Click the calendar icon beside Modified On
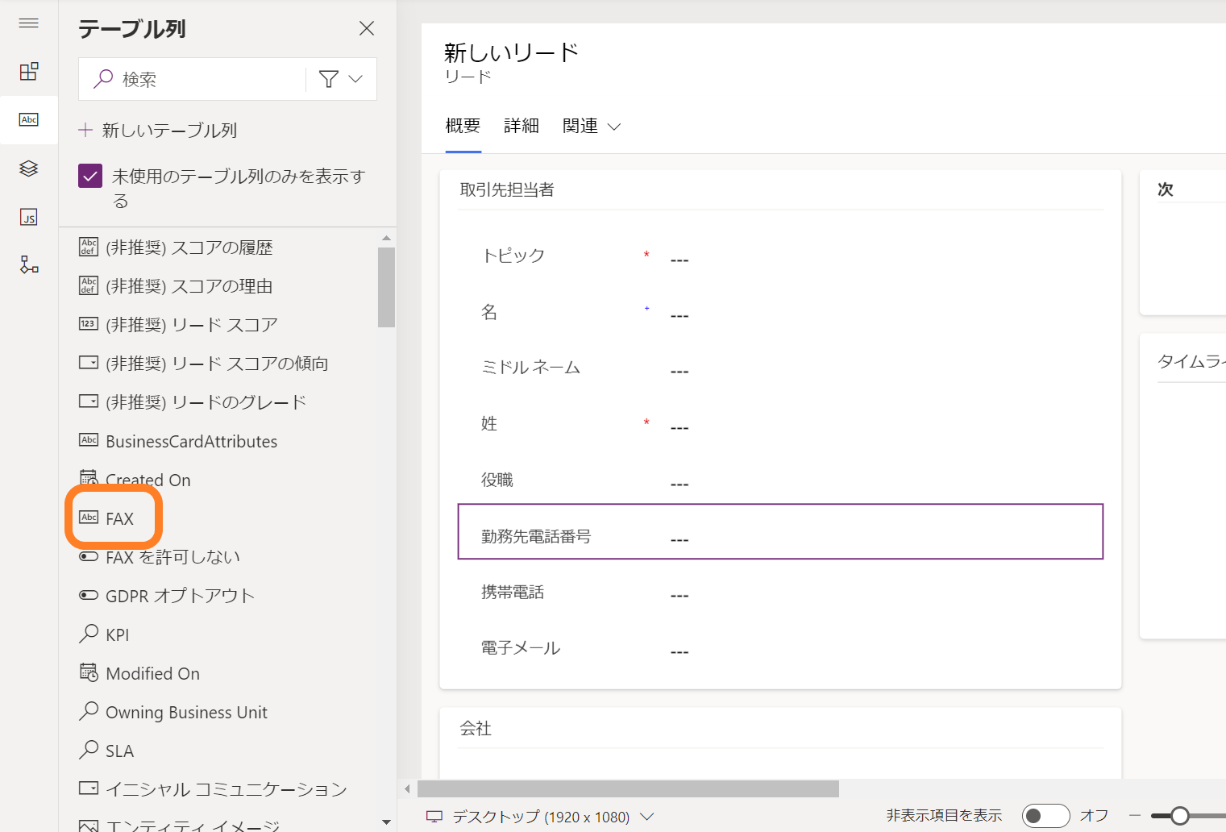Screen dimensions: 1226x832 pyautogui.click(x=89, y=672)
